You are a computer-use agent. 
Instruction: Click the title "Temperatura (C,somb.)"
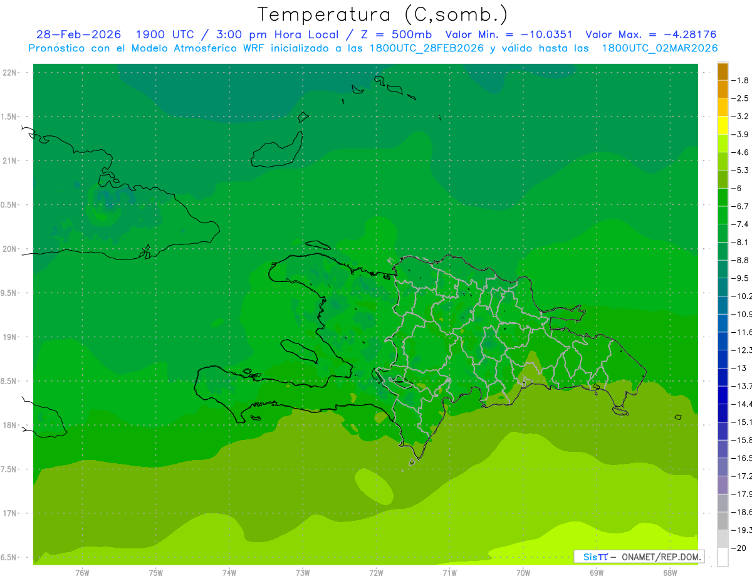(382, 14)
